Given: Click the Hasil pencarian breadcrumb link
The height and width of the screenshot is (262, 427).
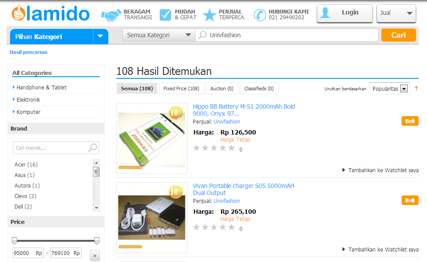Looking at the screenshot, I should [28, 52].
